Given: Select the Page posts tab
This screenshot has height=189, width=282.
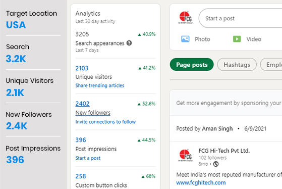Looking at the screenshot, I should (x=192, y=65).
